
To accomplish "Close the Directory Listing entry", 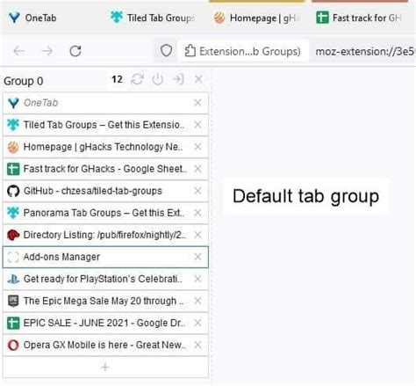I will [x=197, y=235].
